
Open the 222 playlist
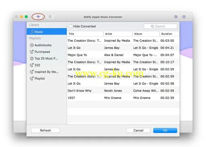[47, 65]
